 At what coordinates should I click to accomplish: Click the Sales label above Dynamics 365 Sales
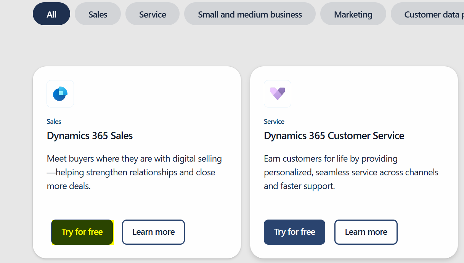(x=54, y=122)
